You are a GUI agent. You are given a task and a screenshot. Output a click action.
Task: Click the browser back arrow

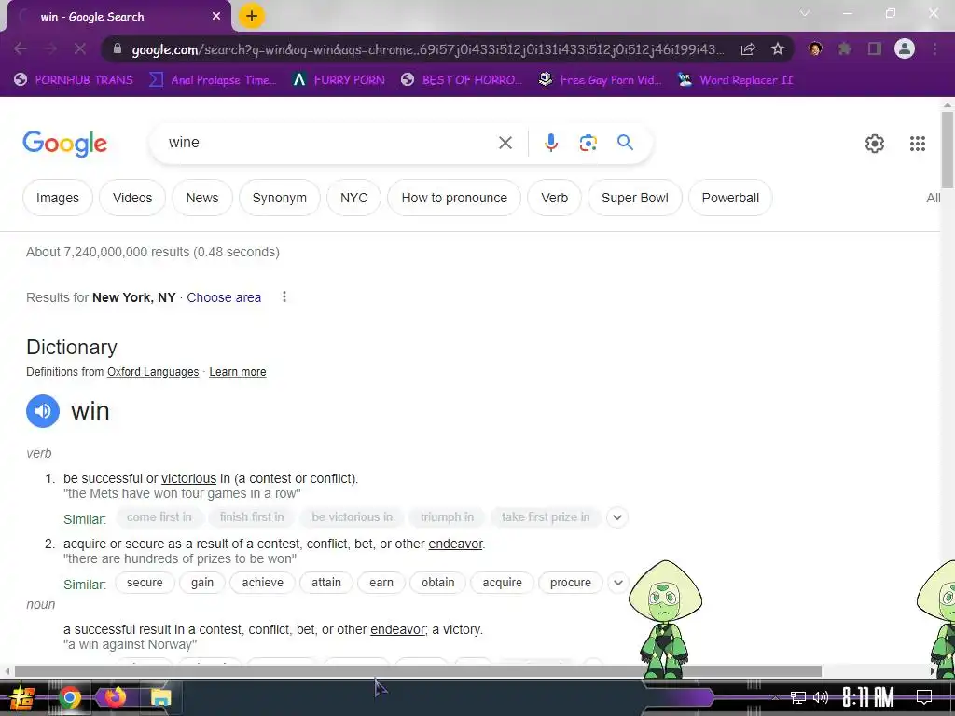coord(21,48)
